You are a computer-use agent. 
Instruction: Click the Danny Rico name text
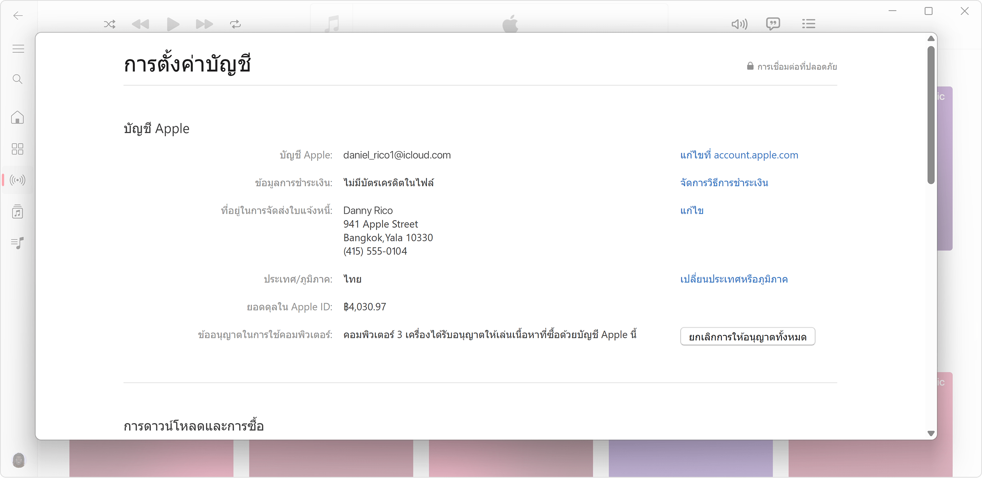(x=368, y=210)
